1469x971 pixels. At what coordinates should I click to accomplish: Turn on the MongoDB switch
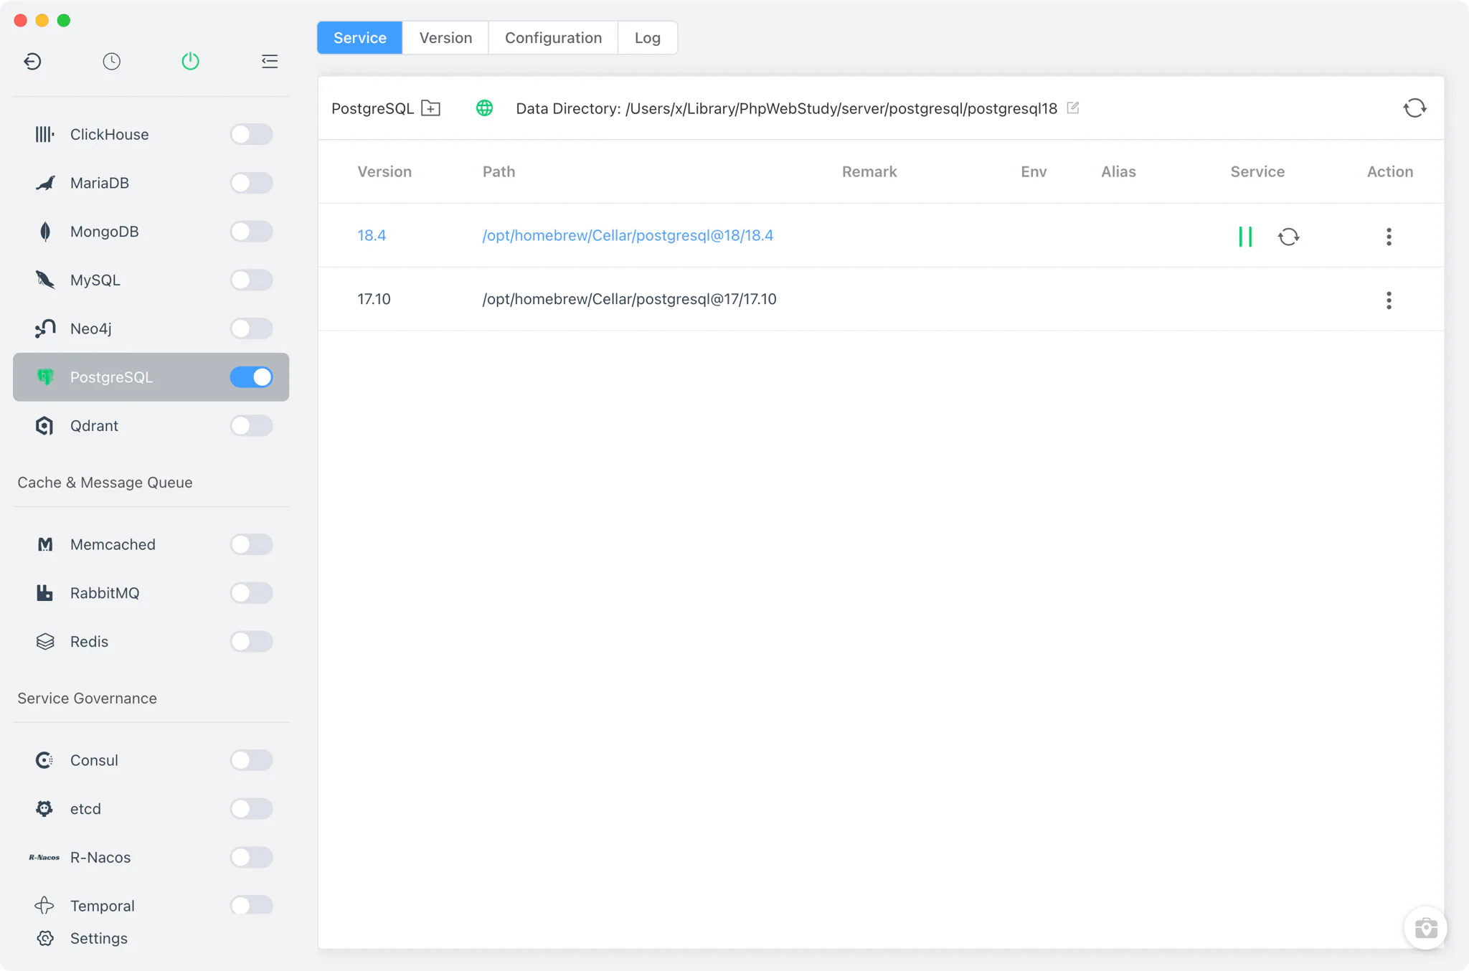[251, 232]
